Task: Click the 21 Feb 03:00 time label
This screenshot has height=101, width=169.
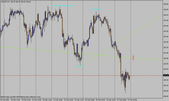Action: coord(58,100)
